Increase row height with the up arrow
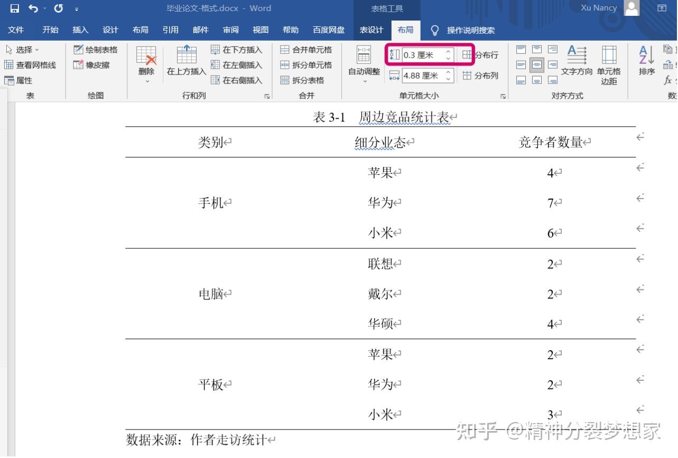This screenshot has width=678, height=458. point(448,52)
